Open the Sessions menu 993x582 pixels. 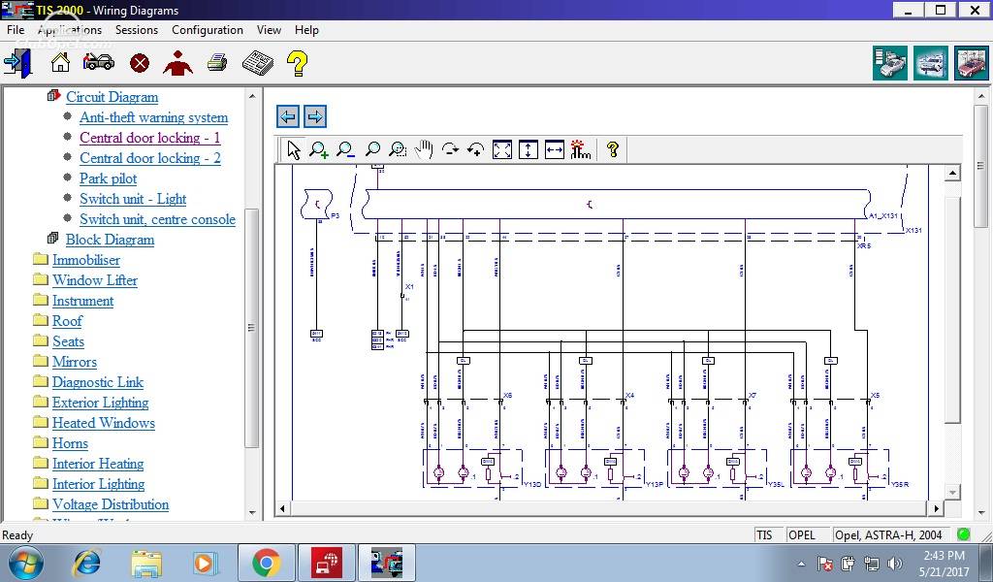tap(136, 30)
